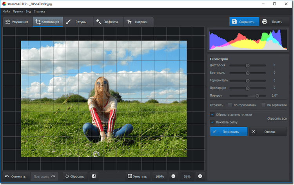Click the Дисторсия value 0
Screen dimensions: 294x185
tap(274, 65)
